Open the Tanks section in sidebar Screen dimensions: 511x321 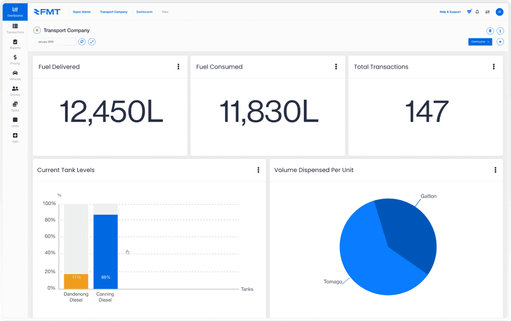click(x=15, y=106)
